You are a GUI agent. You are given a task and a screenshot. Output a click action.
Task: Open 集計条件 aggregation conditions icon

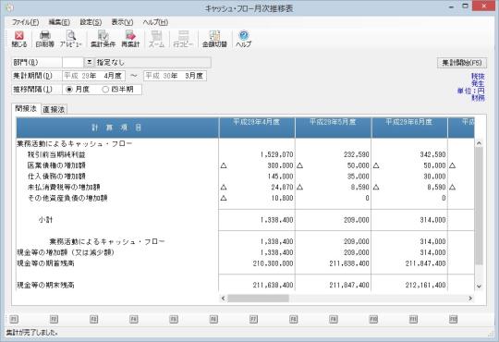coord(103,39)
